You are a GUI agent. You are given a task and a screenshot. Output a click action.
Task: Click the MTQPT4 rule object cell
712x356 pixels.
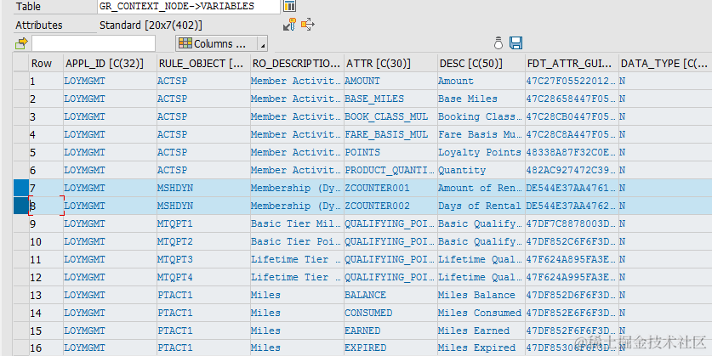[203, 277]
